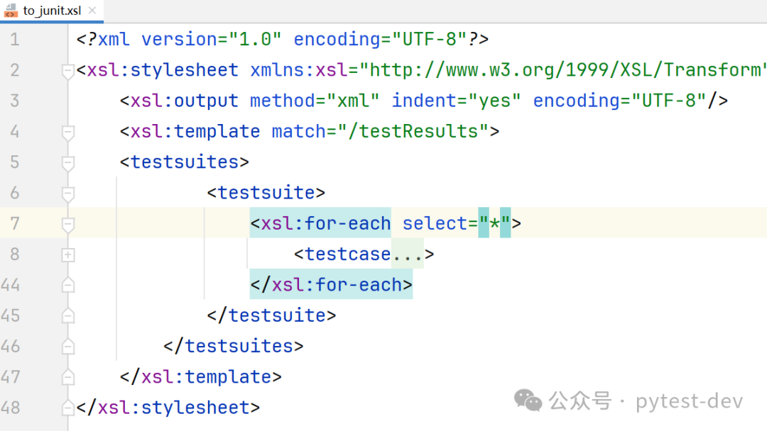Click line number 1 in the gutter
Viewport: 767px width, 431px height.
click(x=15, y=40)
